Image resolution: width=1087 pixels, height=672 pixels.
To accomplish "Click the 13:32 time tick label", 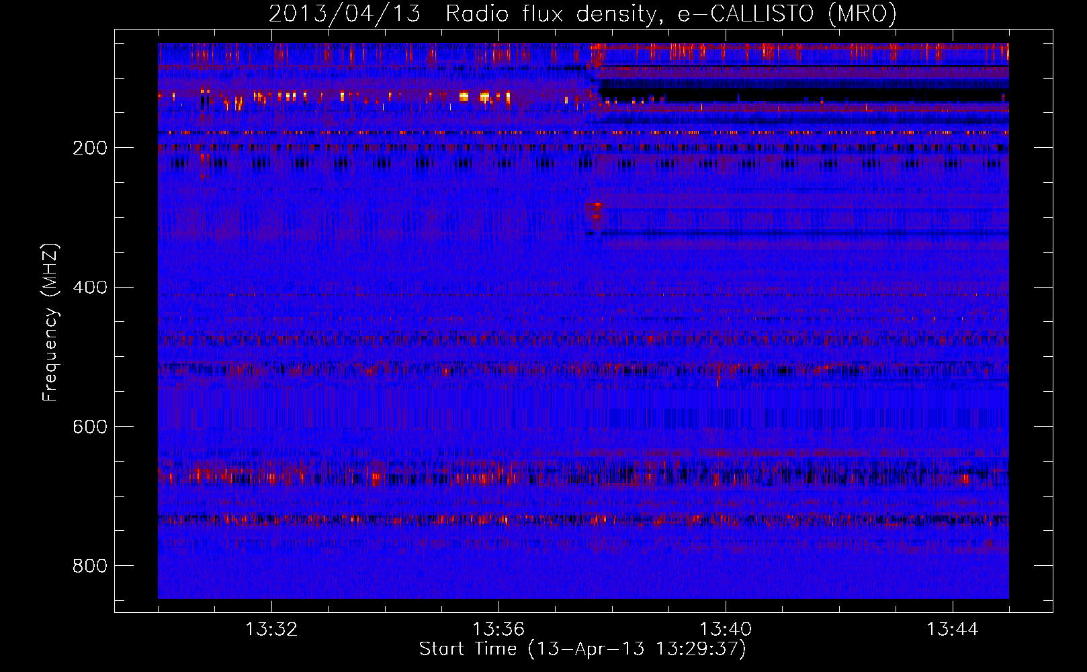I will click(x=271, y=630).
